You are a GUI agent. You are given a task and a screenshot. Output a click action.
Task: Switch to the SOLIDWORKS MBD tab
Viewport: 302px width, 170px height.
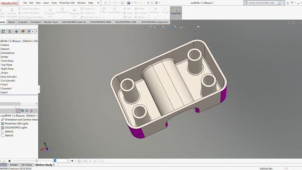click(x=101, y=22)
